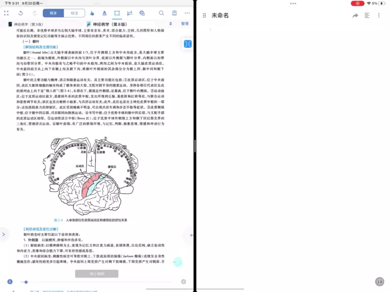This screenshot has height=292, width=390.
Task: Tap the 未命名 note title
Action: 220,16
